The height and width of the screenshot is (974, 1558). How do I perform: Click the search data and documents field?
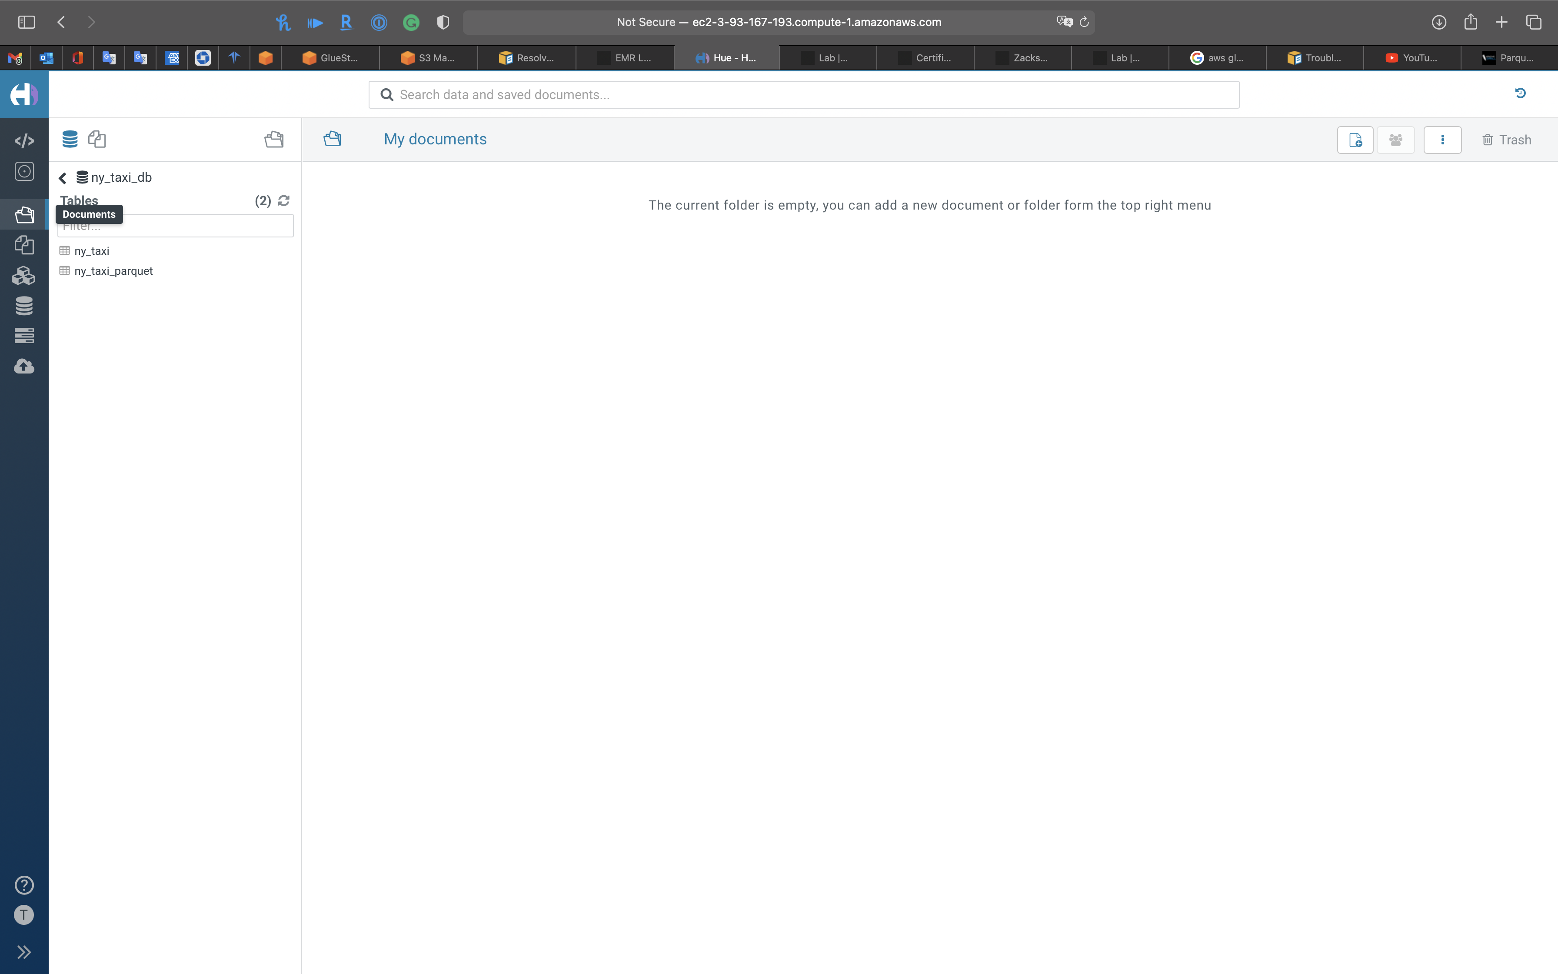(x=803, y=95)
